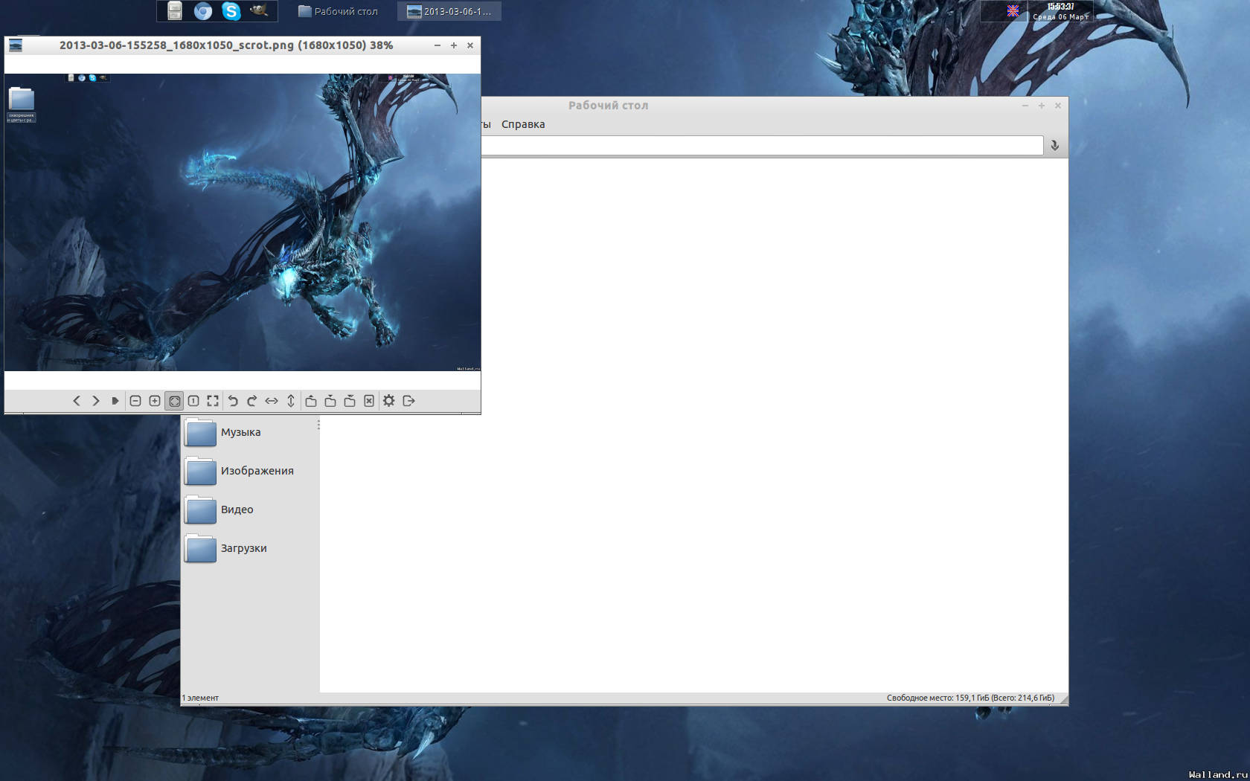This screenshot has height=781, width=1250.
Task: Open a file in image viewer
Action: [311, 401]
